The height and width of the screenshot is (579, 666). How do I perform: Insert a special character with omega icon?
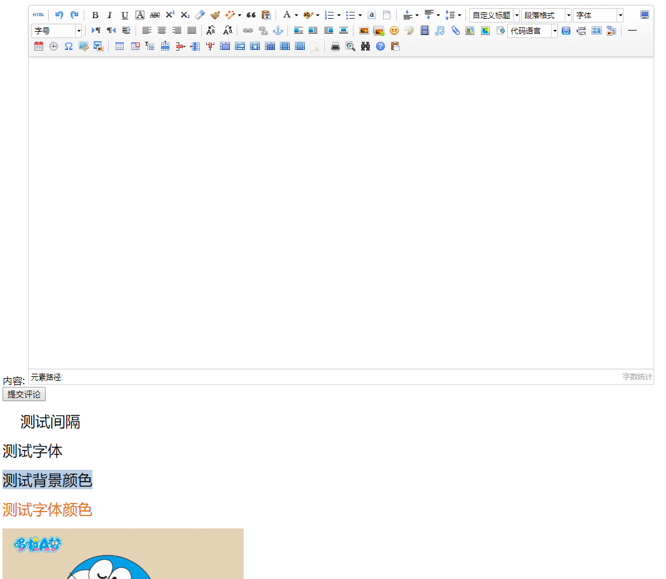coord(68,46)
